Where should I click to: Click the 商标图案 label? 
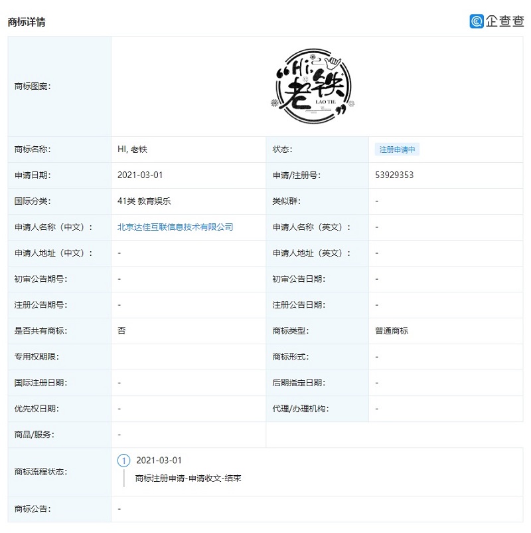[33, 86]
